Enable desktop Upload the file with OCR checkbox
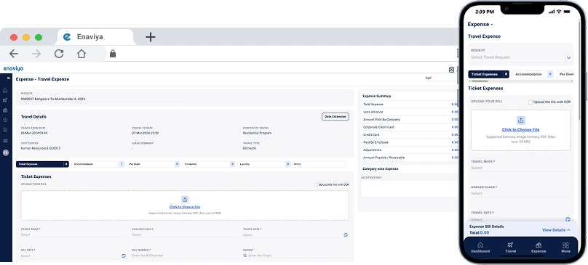The image size is (588, 265). [x=316, y=185]
